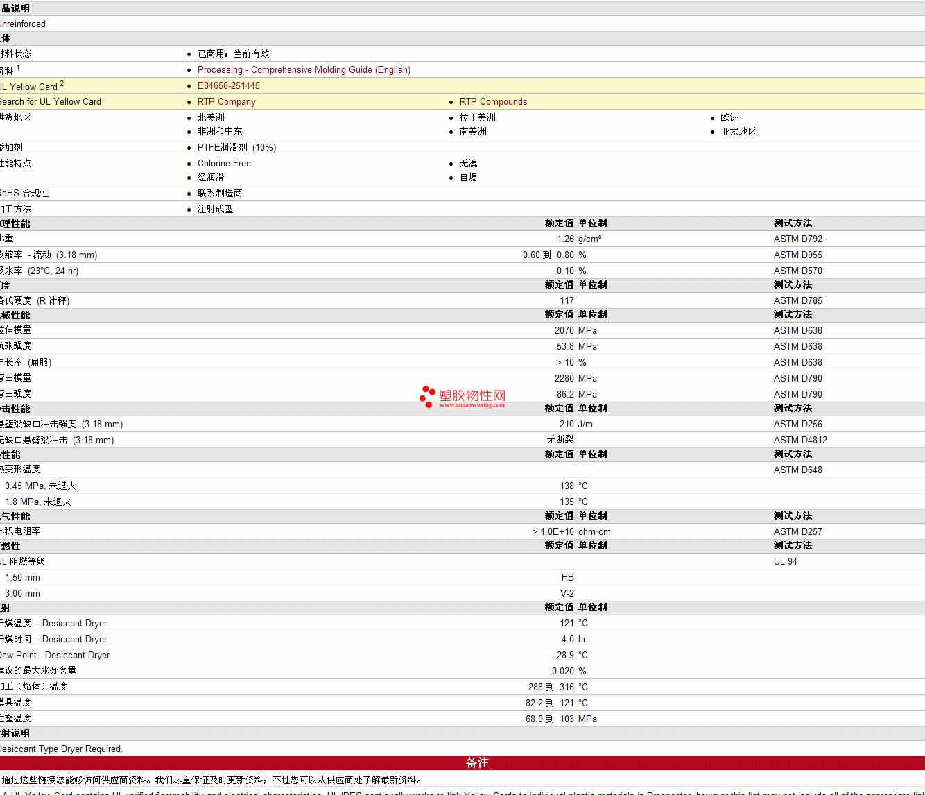This screenshot has height=795, width=925.
Task: Click the 联系制造商 RoHS entry
Action: (220, 194)
